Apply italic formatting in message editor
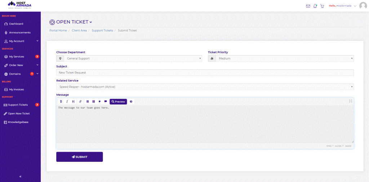This screenshot has width=369, height=182. [x=67, y=102]
